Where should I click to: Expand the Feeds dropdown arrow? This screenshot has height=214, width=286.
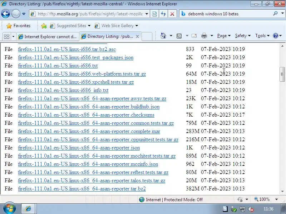click(x=187, y=36)
